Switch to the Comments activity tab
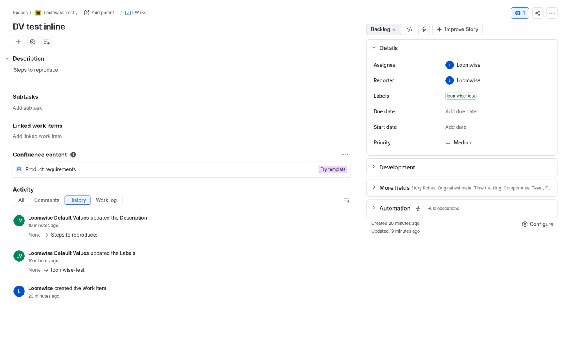Viewport: 566px width, 353px height. pyautogui.click(x=47, y=200)
